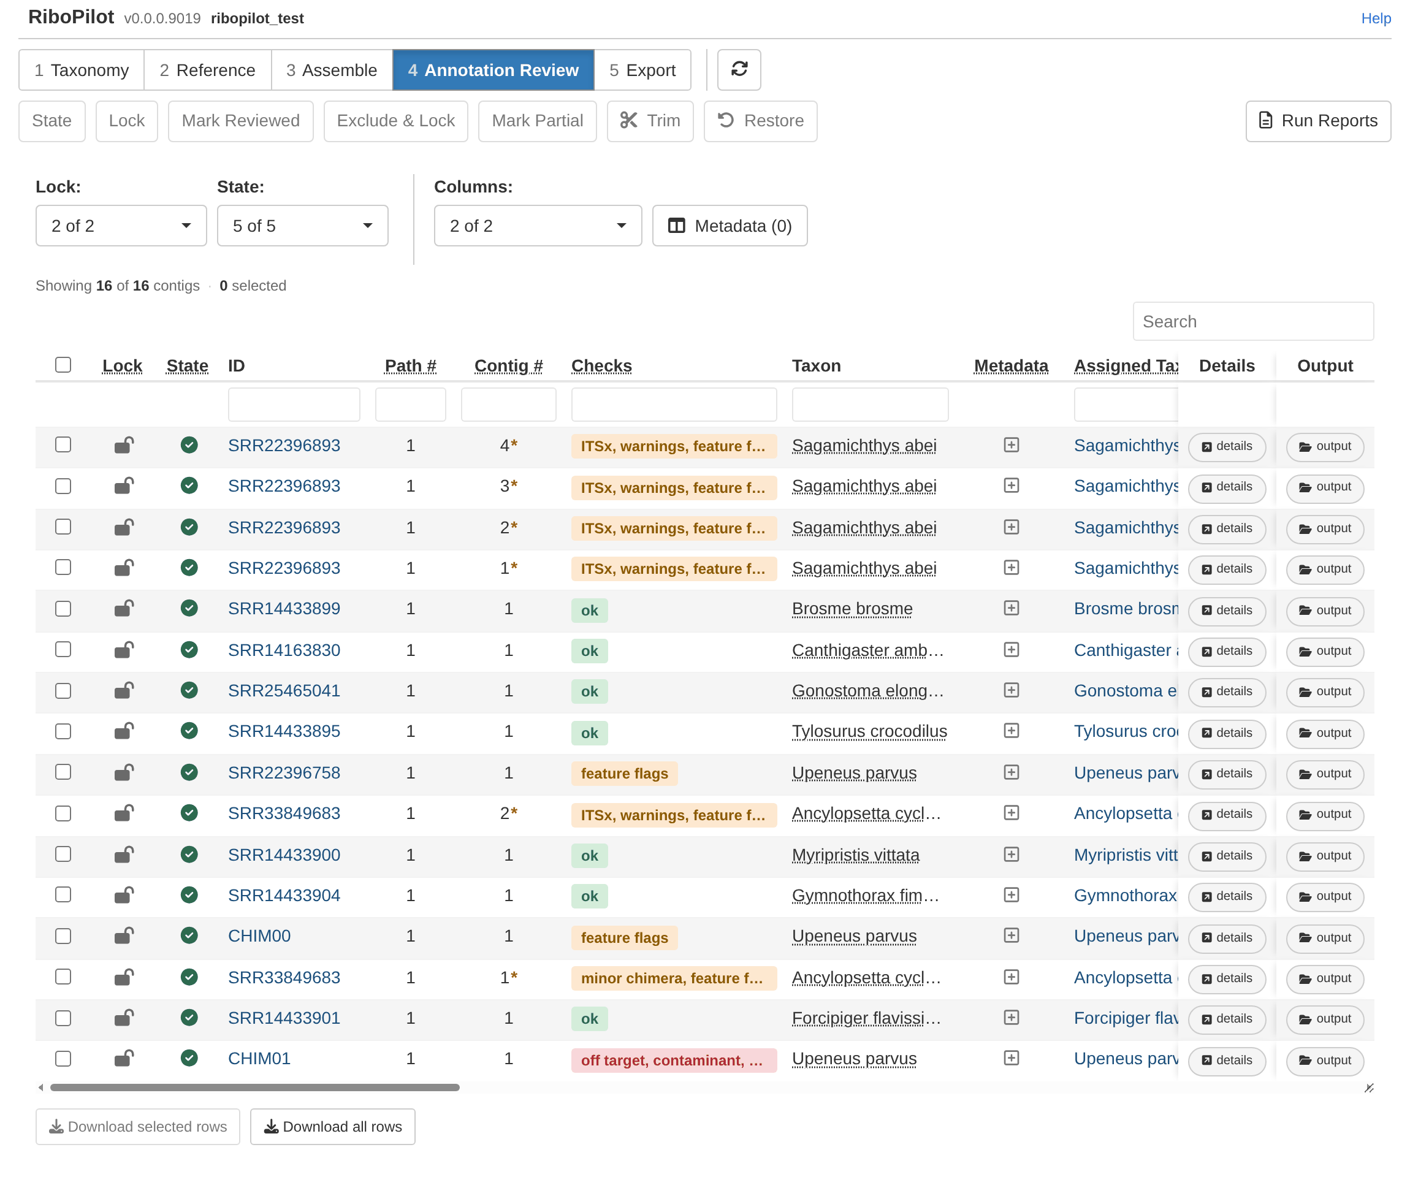This screenshot has width=1410, height=1177.
Task: Check the row checkbox for SRR25465041
Action: (63, 690)
